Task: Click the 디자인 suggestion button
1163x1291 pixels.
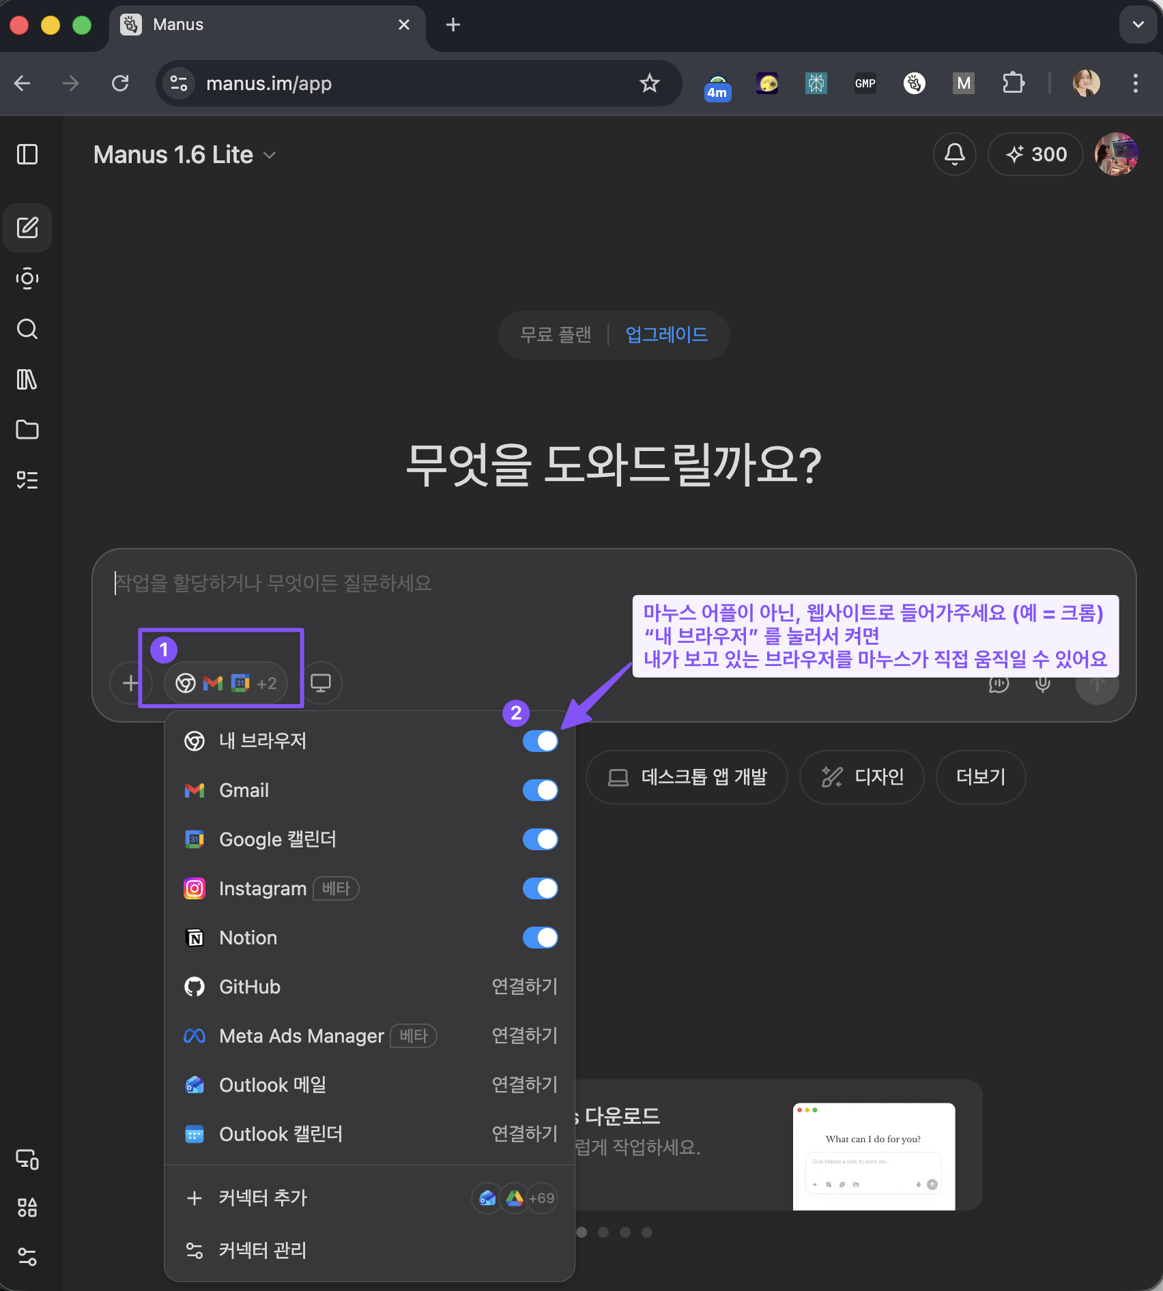Action: 861,777
